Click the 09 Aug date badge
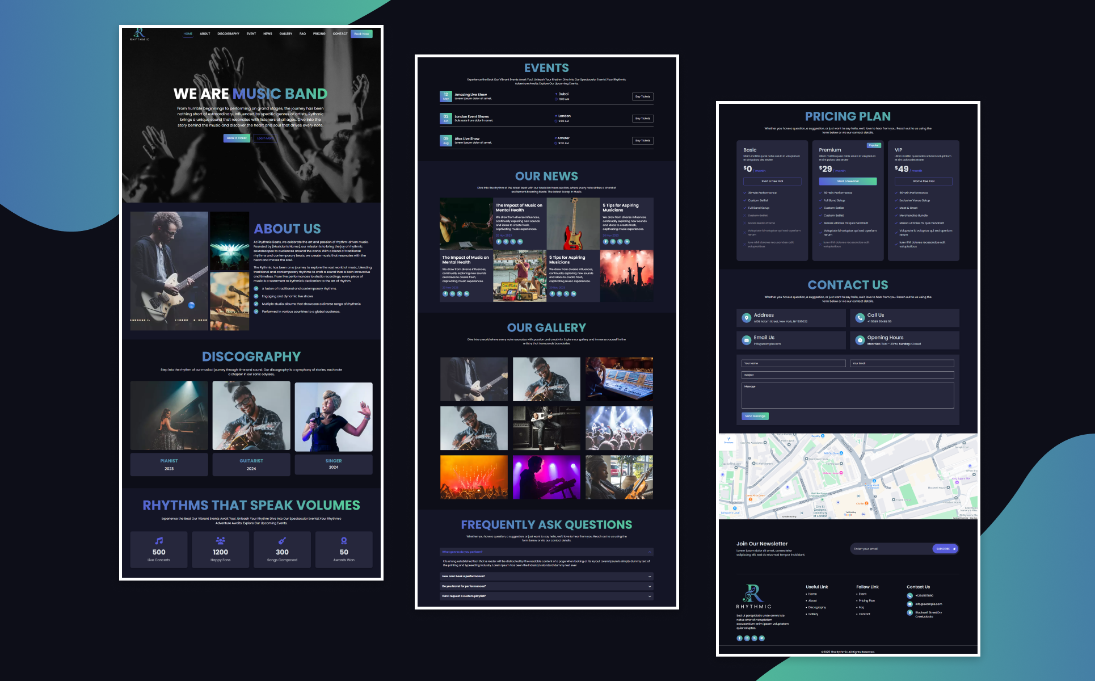Viewport: 1095px width, 681px height. [x=446, y=141]
